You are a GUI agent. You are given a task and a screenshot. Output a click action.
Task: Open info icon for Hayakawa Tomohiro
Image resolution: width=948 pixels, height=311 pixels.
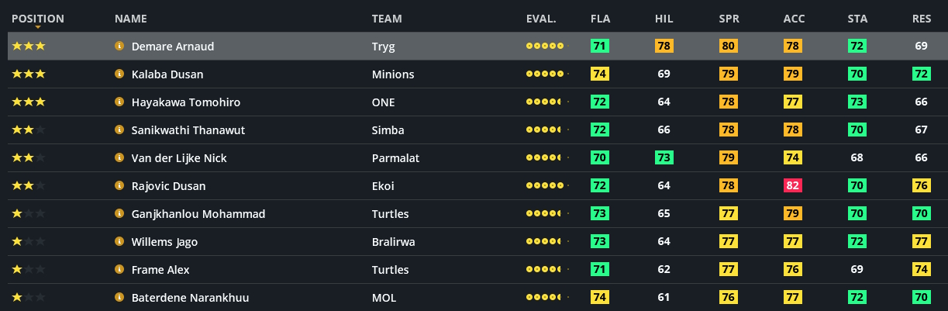(119, 102)
